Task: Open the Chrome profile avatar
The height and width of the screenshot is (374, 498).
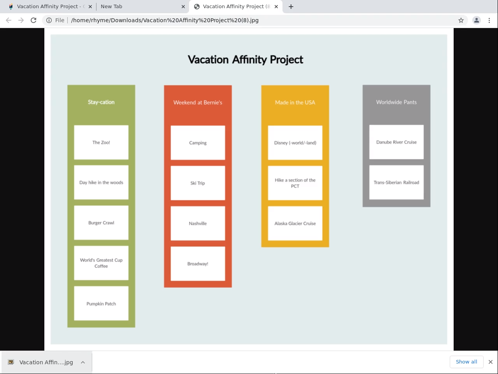Action: click(x=476, y=20)
